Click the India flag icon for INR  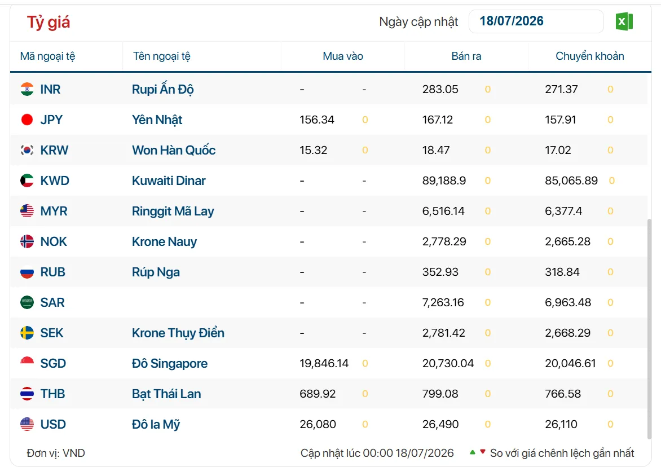point(27,89)
